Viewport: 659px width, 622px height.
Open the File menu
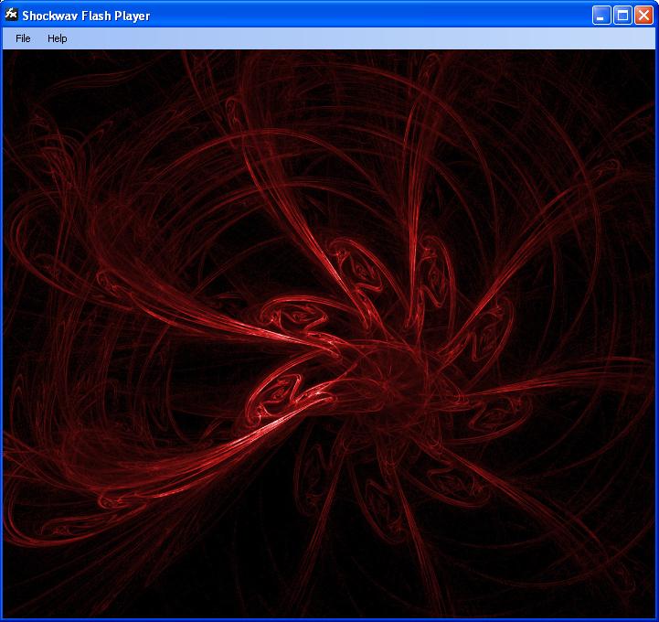(23, 38)
